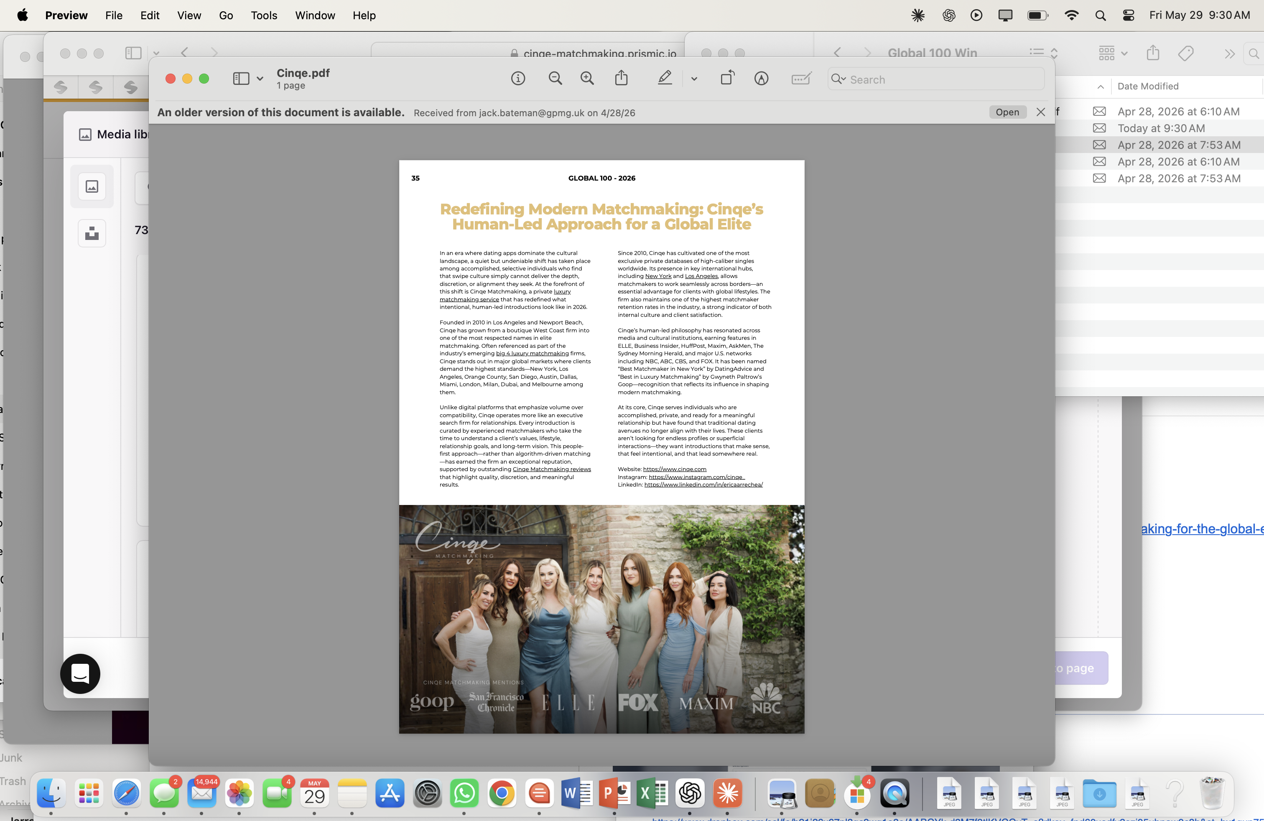Show more Finder toolbar items
Viewport: 1264px width, 821px height.
click(1229, 54)
